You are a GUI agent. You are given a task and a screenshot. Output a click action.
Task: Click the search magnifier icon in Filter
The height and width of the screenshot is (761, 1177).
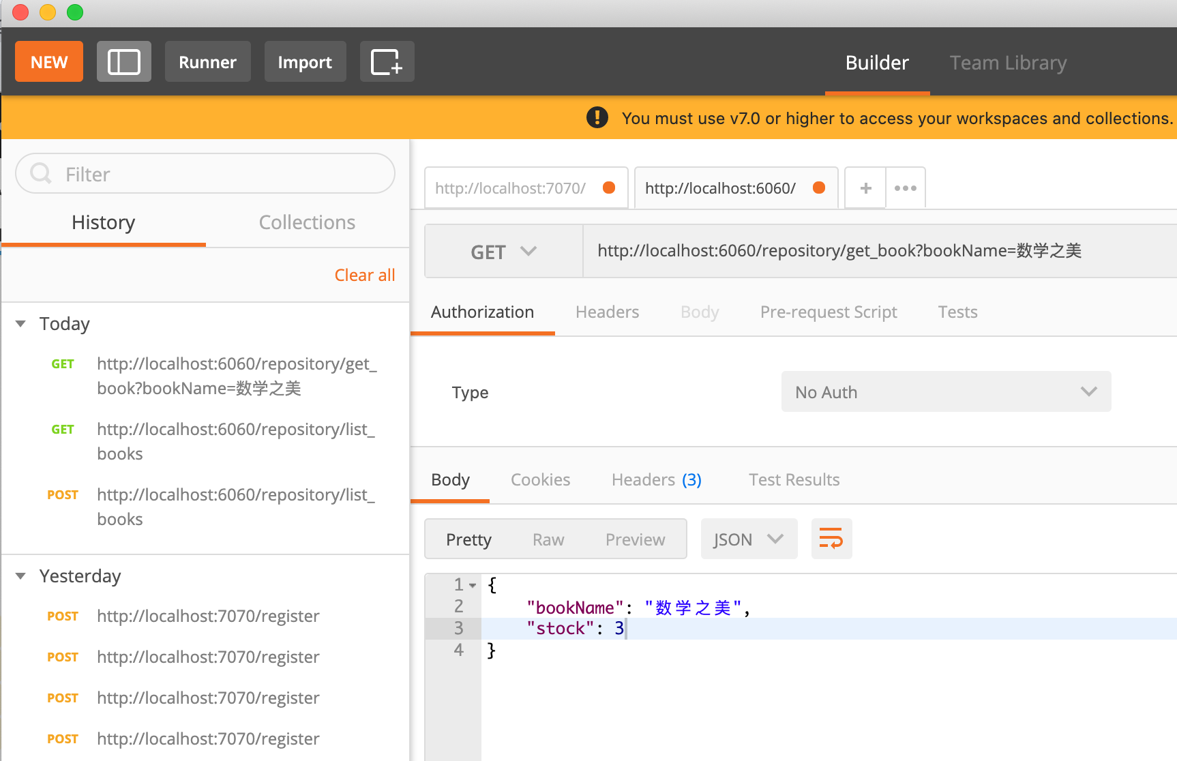pyautogui.click(x=41, y=173)
